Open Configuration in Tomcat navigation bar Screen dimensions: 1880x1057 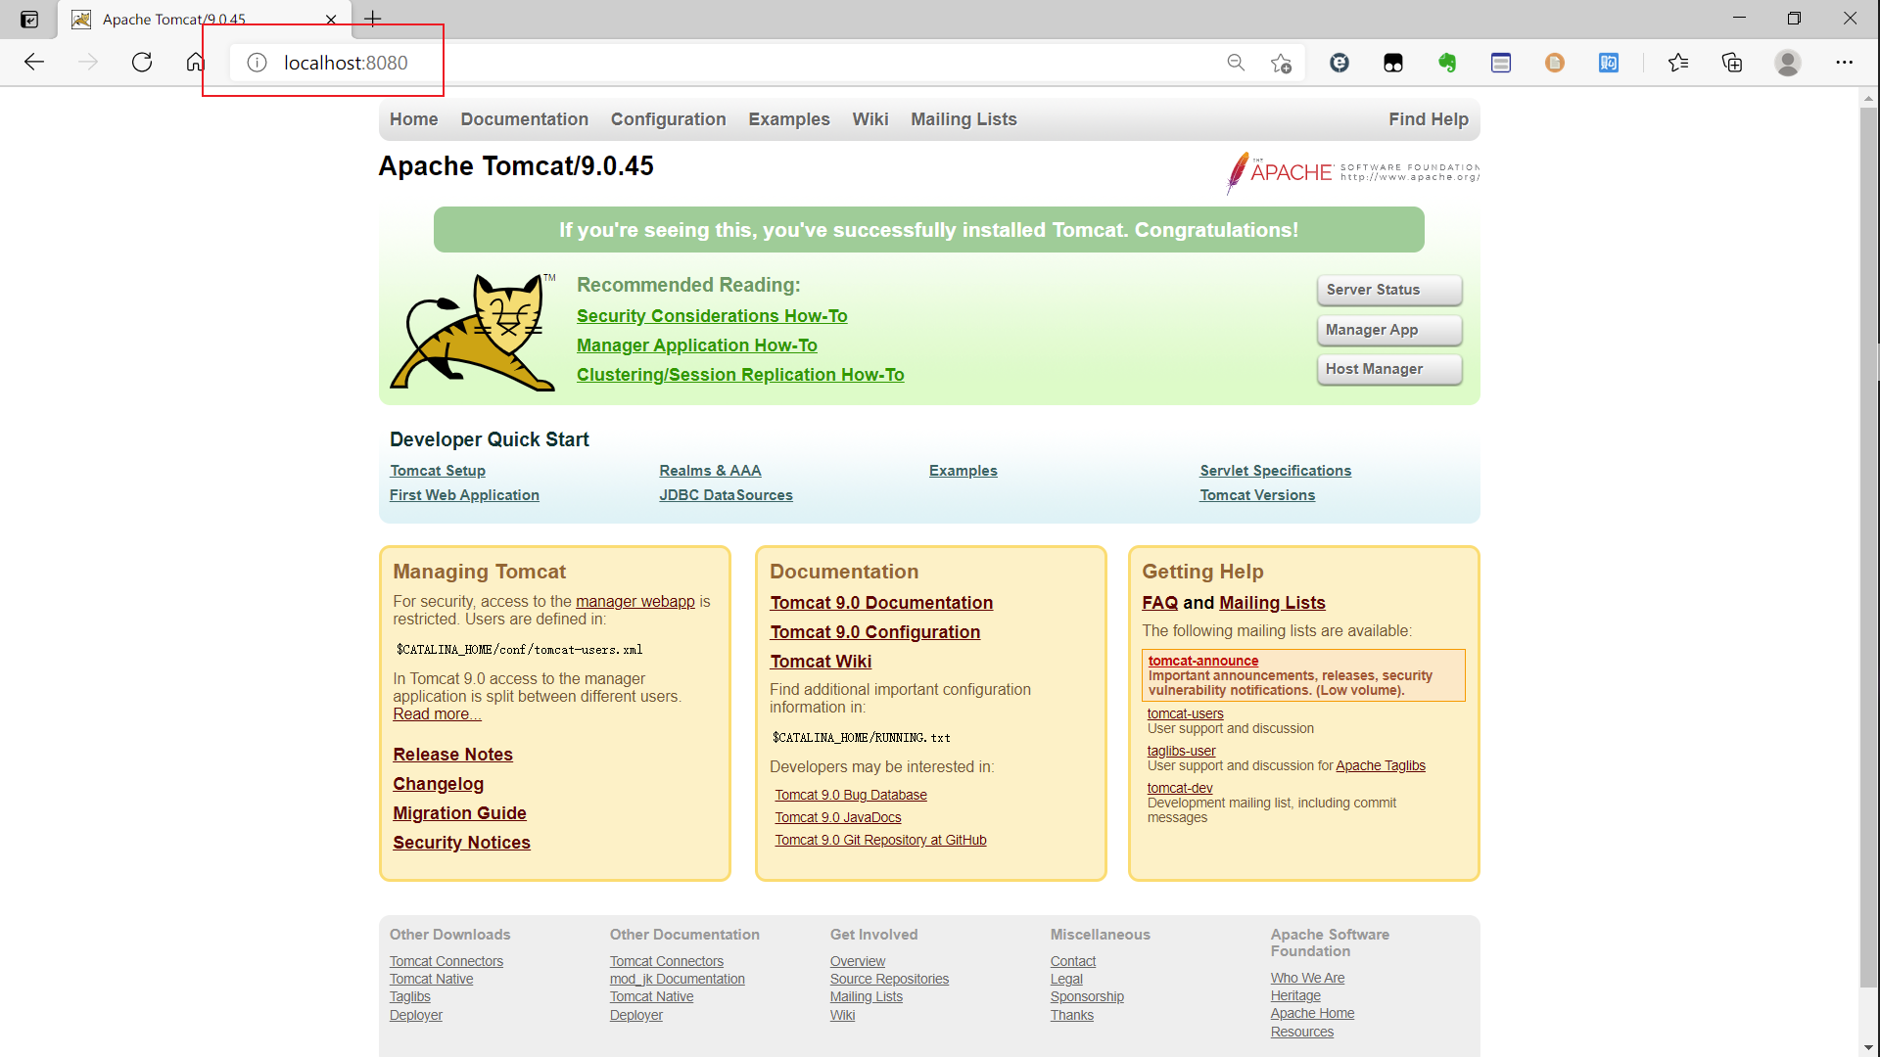coord(669,119)
